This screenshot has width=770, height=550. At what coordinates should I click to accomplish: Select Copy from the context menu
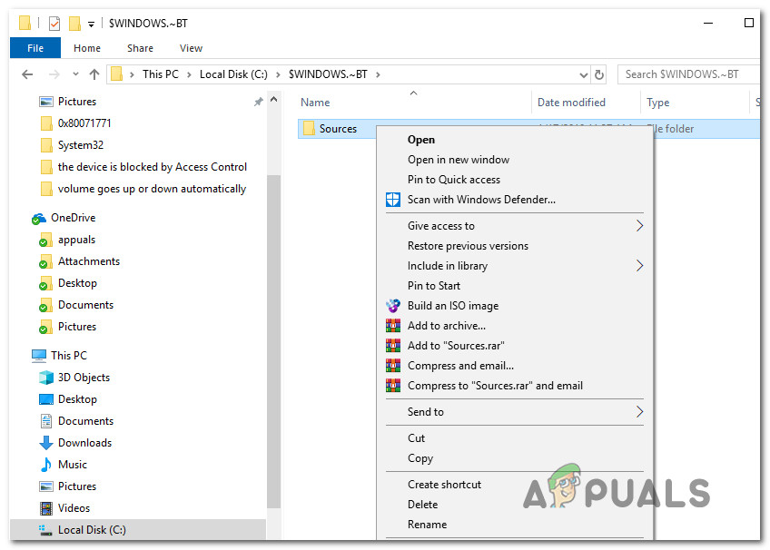[x=420, y=458]
